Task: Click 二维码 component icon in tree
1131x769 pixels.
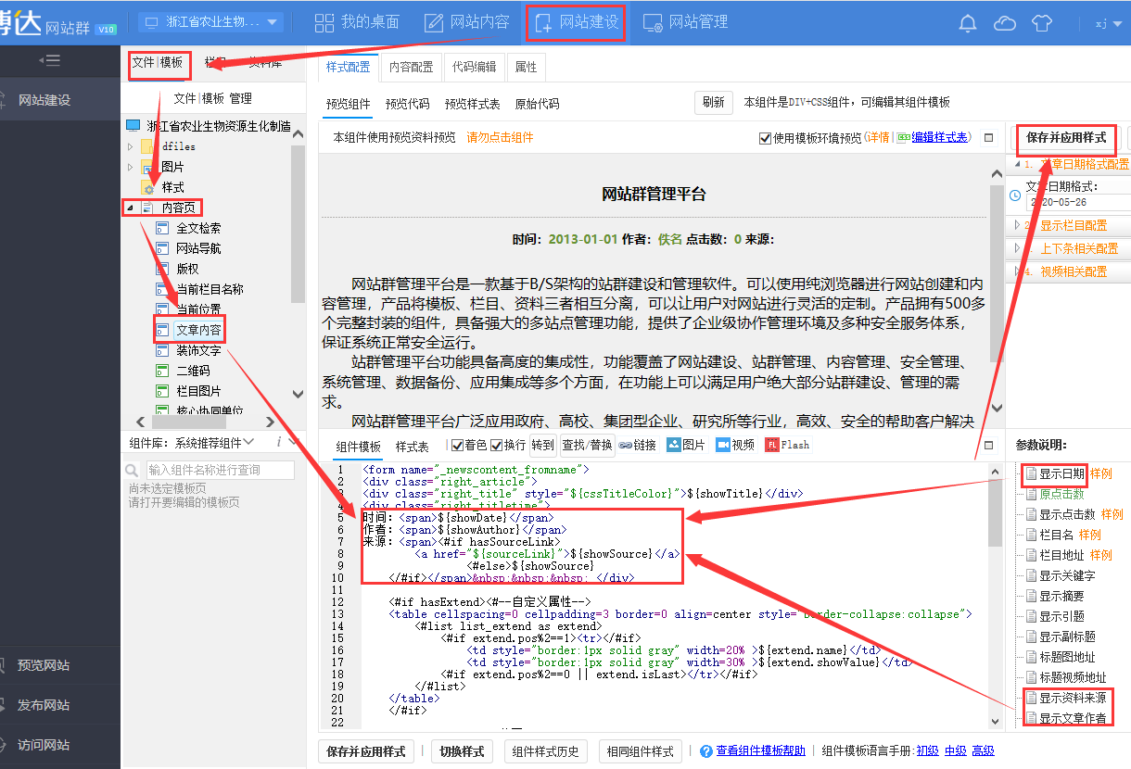Action: coord(162,371)
